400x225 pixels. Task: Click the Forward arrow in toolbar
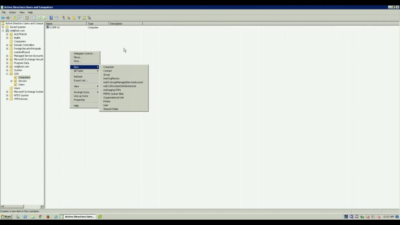[x=8, y=18]
